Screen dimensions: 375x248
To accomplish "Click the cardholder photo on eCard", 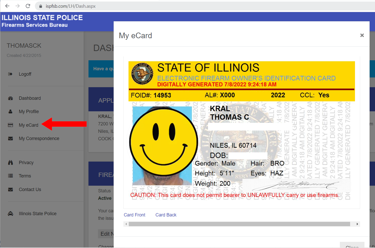I will (162, 146).
